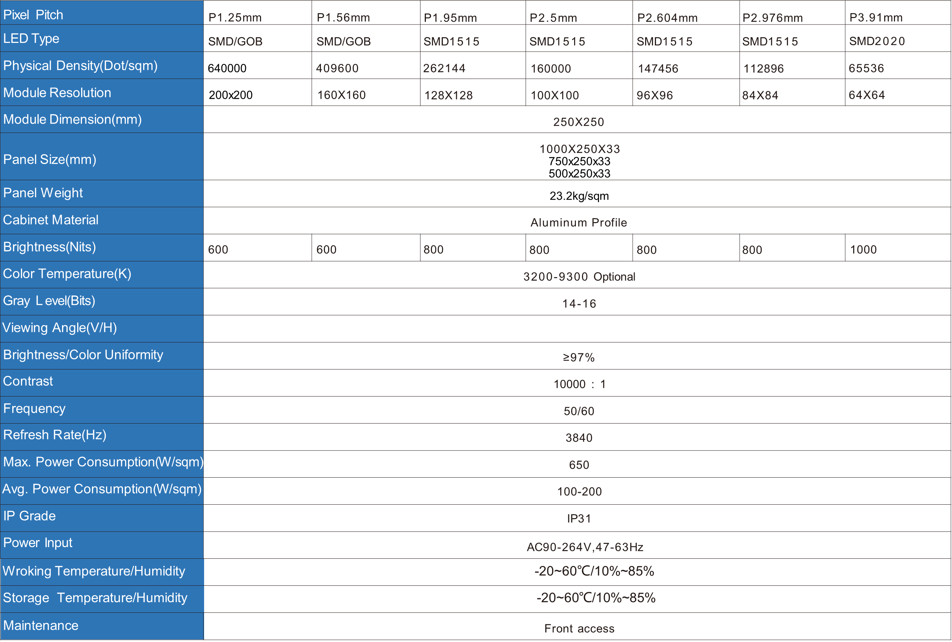This screenshot has height=642, width=952.
Task: Click the Refresh Rate(Hz) label cell
Action: 55,435
